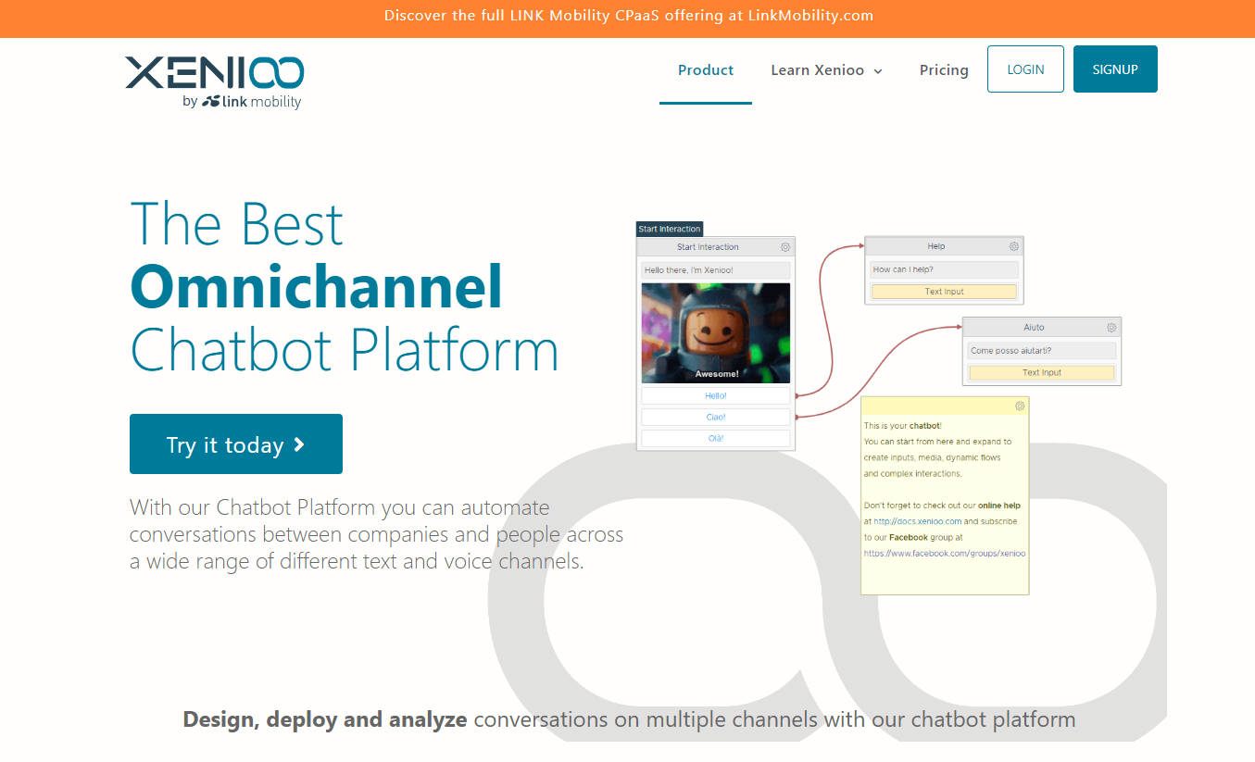The height and width of the screenshot is (762, 1255).
Task: Click the Lego robot Awesome! image
Action: coord(716,333)
